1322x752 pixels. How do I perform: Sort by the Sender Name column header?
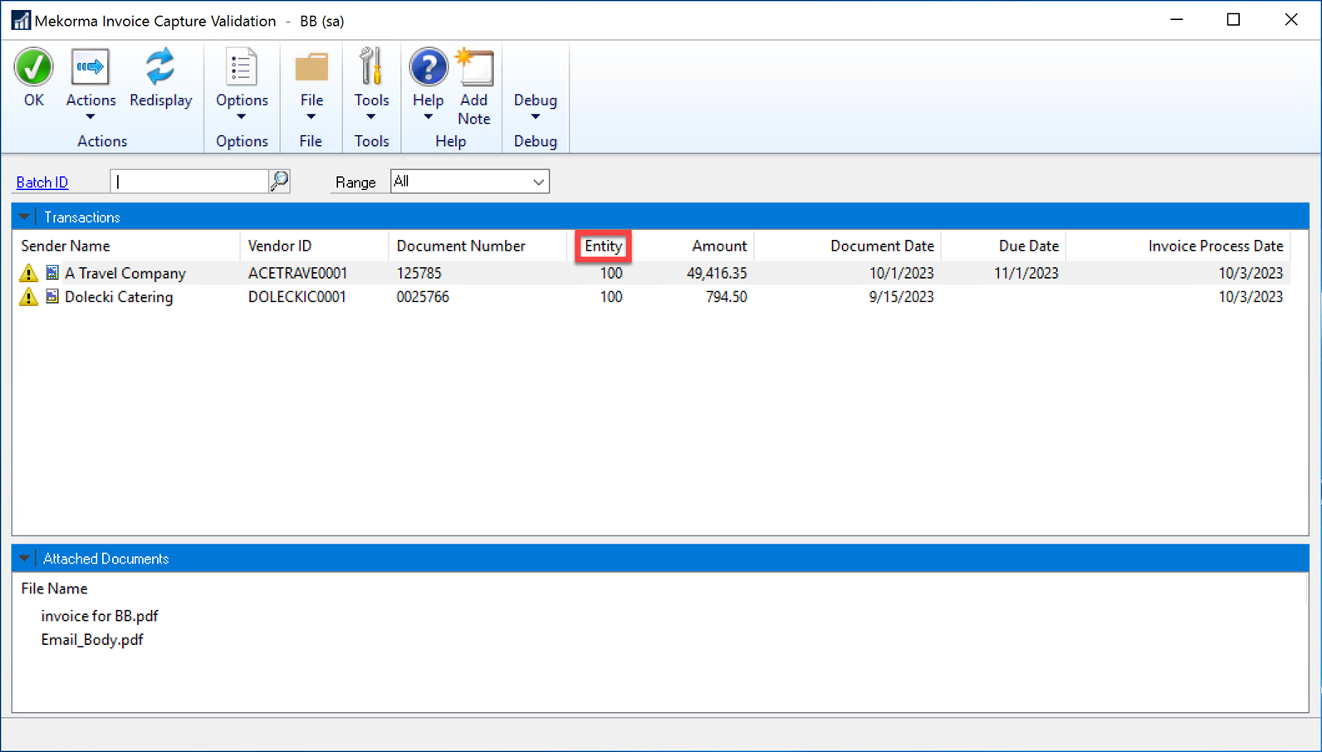click(x=66, y=246)
